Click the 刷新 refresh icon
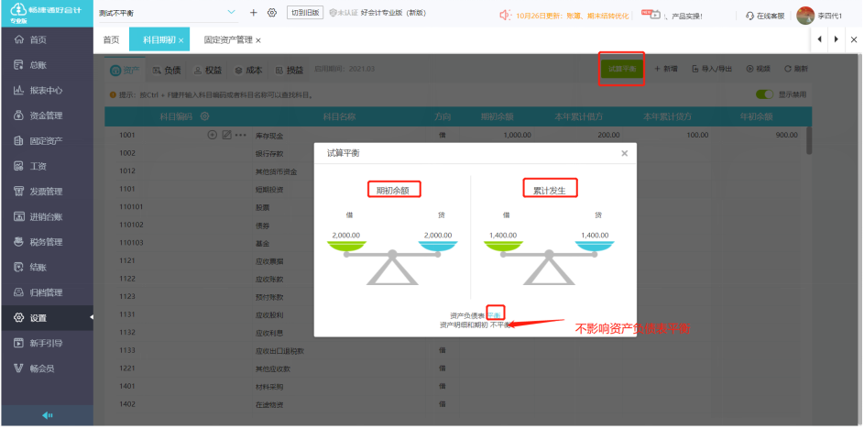The height and width of the screenshot is (429, 864). click(788, 69)
